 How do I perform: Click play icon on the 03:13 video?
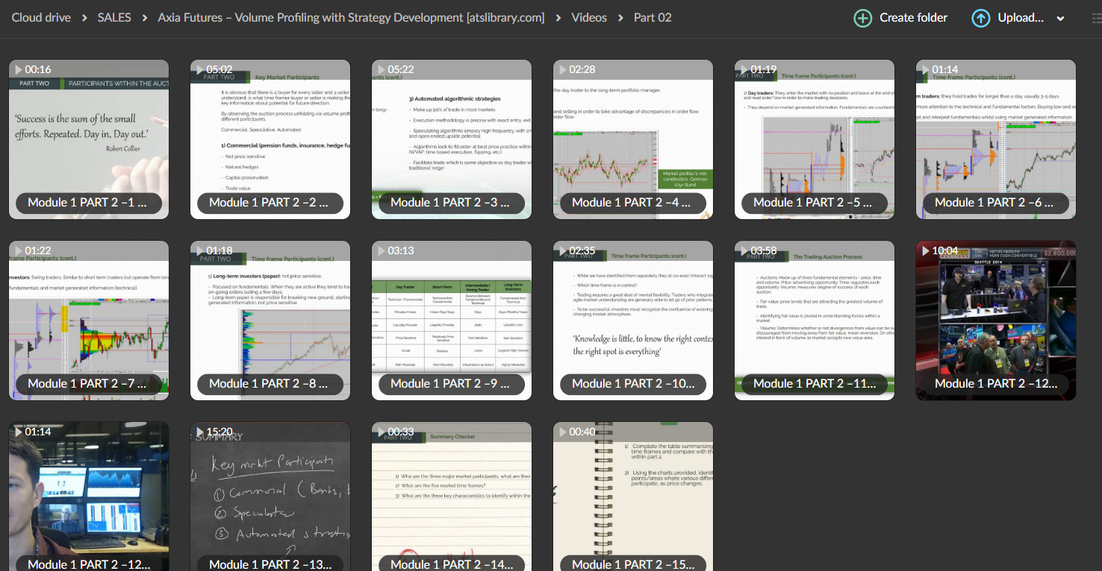pyautogui.click(x=382, y=250)
